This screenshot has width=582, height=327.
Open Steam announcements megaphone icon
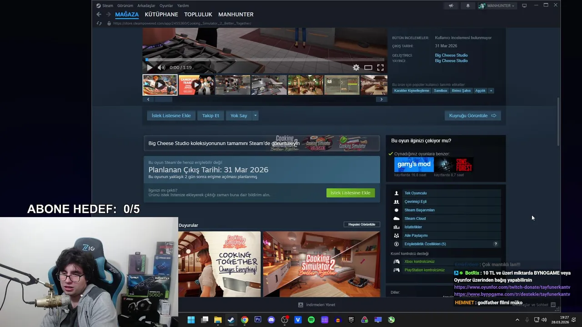[451, 5]
